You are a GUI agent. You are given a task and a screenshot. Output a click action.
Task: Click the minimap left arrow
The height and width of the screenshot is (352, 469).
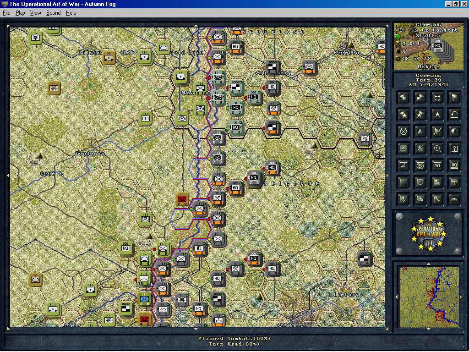[x=397, y=297]
